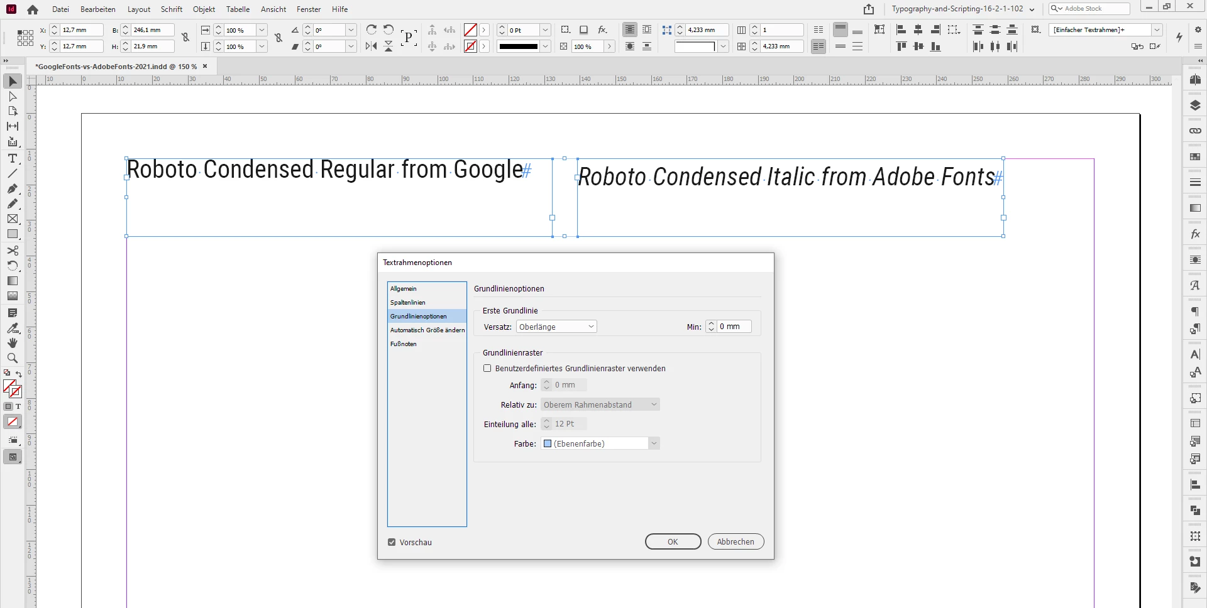Select the Pencil tool
The image size is (1207, 608).
(13, 204)
